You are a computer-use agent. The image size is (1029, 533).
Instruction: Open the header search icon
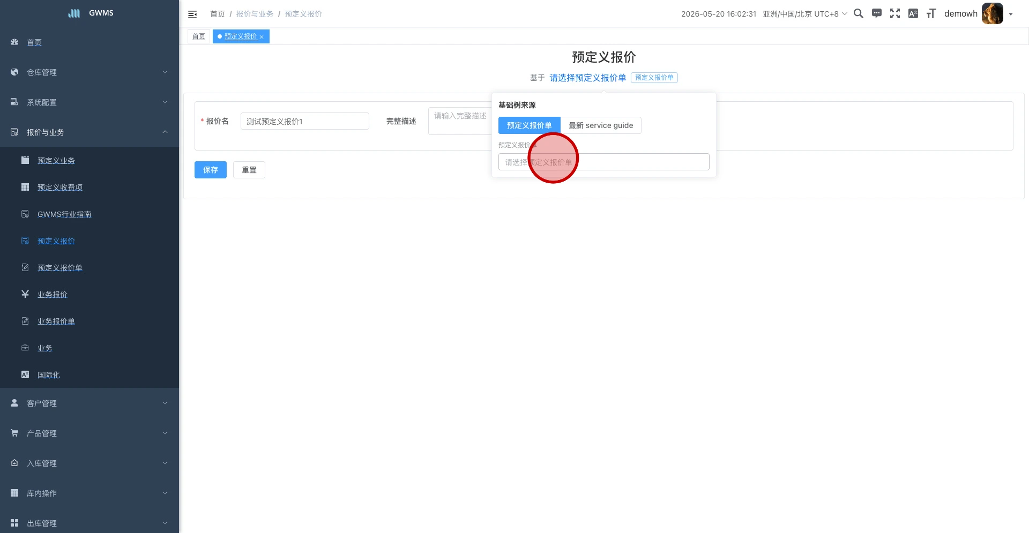pos(859,13)
